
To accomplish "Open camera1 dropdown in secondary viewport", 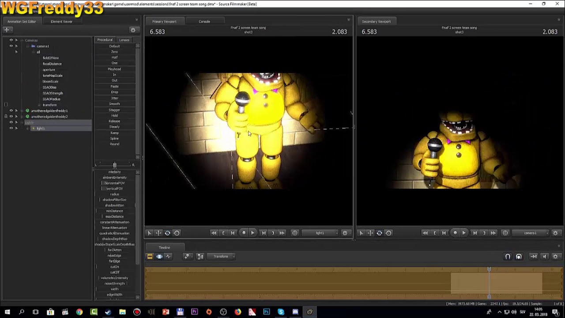I will [x=531, y=233].
